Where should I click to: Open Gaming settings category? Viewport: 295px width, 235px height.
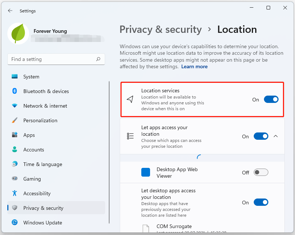tap(56, 179)
